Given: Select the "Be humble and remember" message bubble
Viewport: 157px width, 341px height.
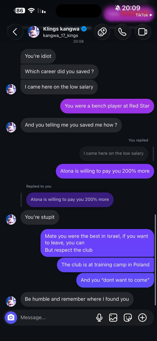Looking at the screenshot, I should click(x=77, y=299).
